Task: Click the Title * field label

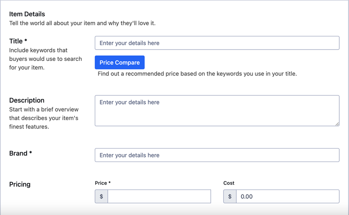Action: [x=18, y=41]
